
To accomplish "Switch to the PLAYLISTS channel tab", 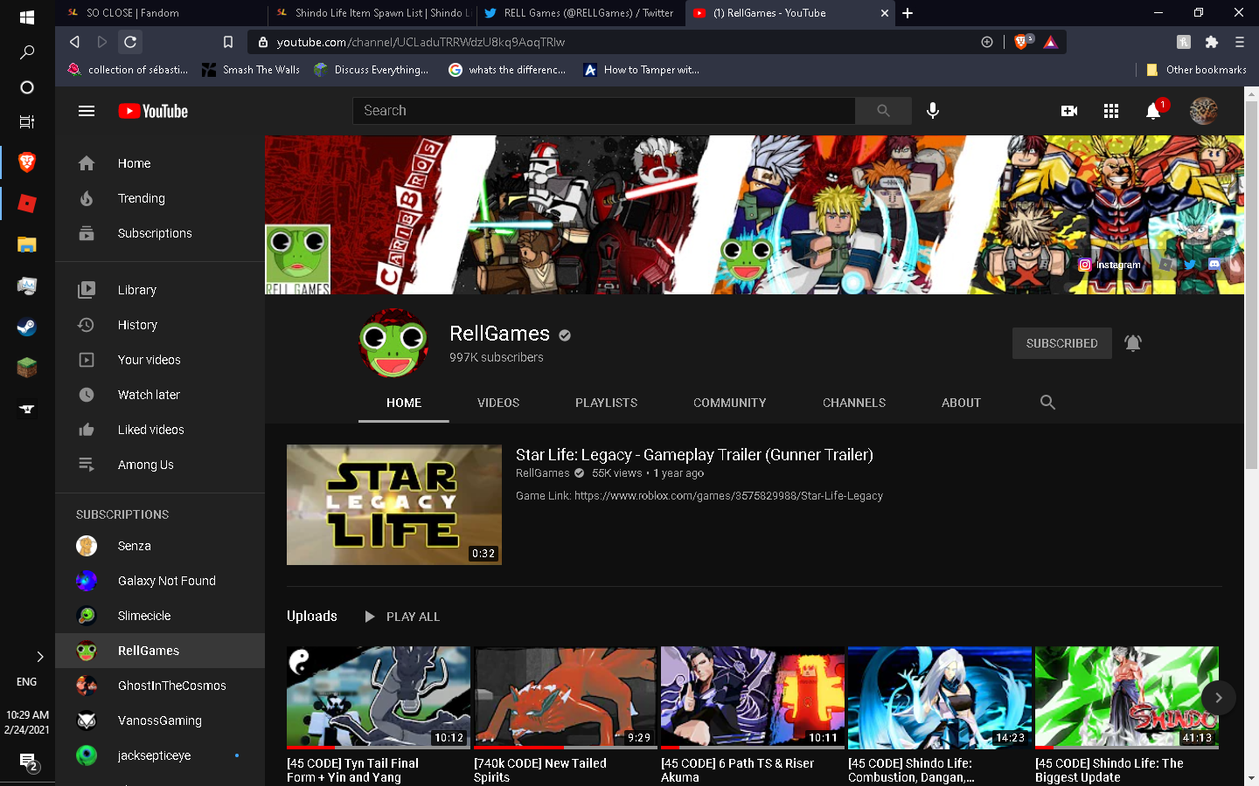I will 607,403.
